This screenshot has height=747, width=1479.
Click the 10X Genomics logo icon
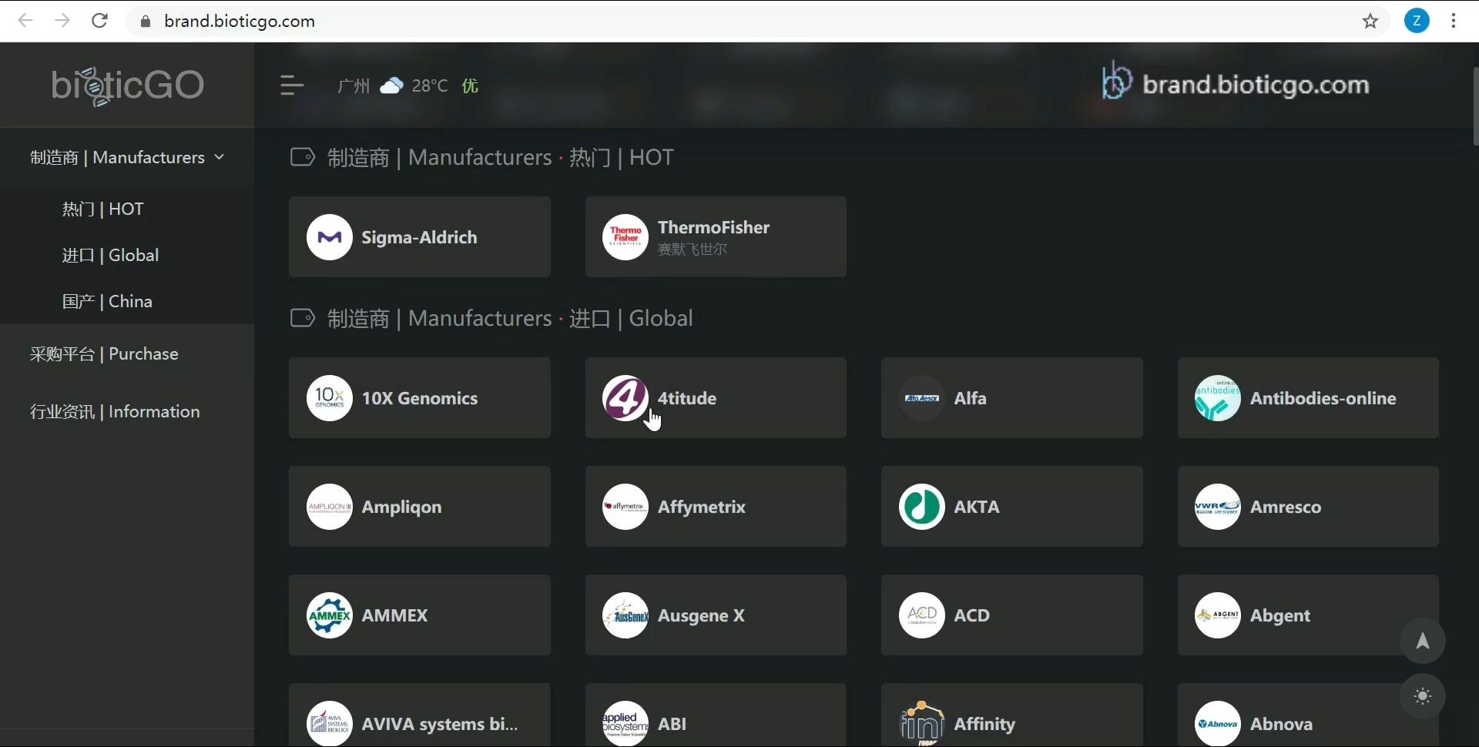pos(330,398)
